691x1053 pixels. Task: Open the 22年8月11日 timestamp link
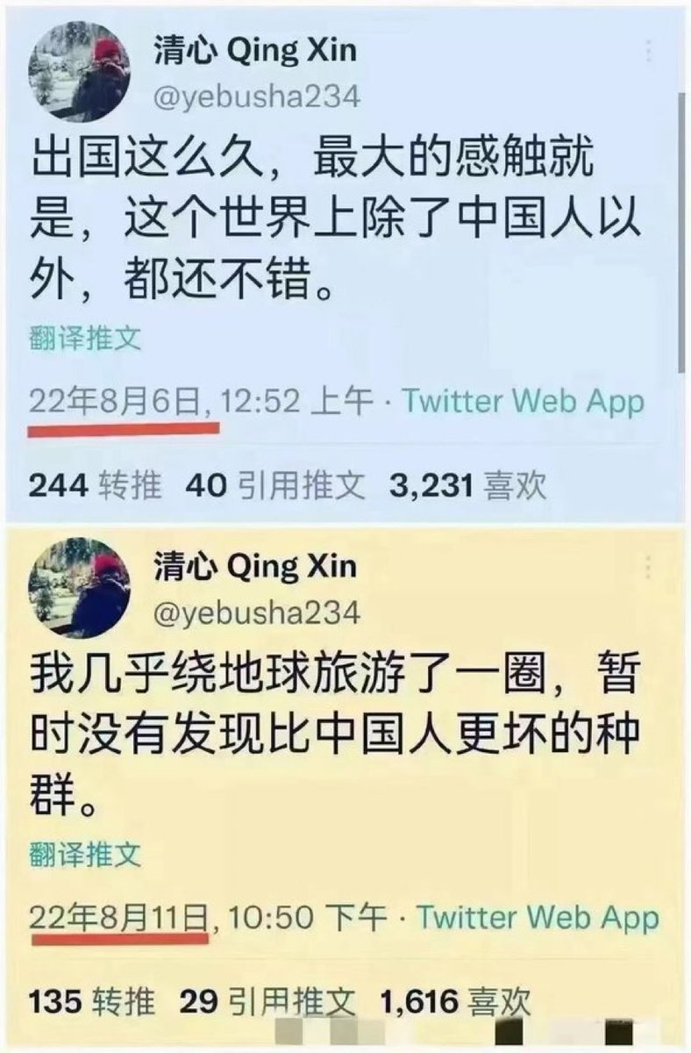tap(120, 920)
